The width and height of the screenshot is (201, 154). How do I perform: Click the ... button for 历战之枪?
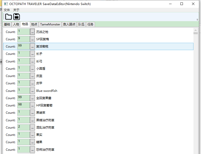pos(32,32)
